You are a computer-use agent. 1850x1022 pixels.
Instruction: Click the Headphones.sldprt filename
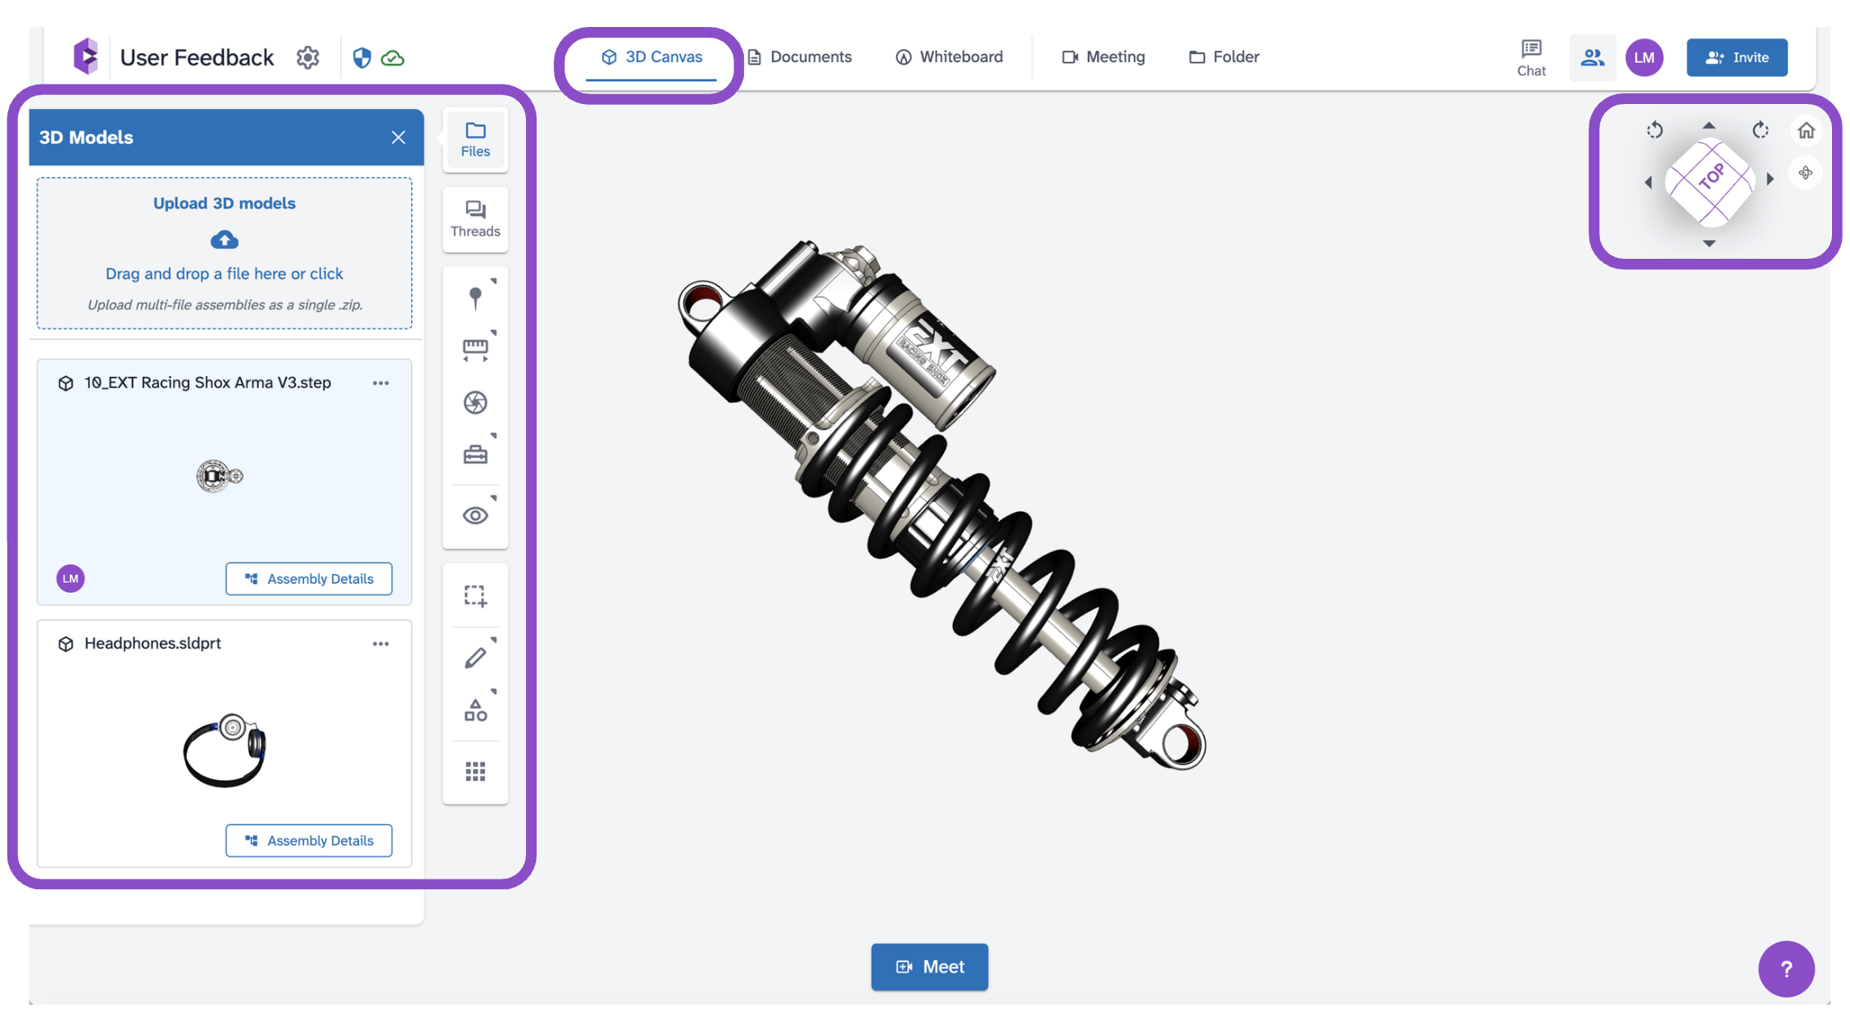coord(152,643)
